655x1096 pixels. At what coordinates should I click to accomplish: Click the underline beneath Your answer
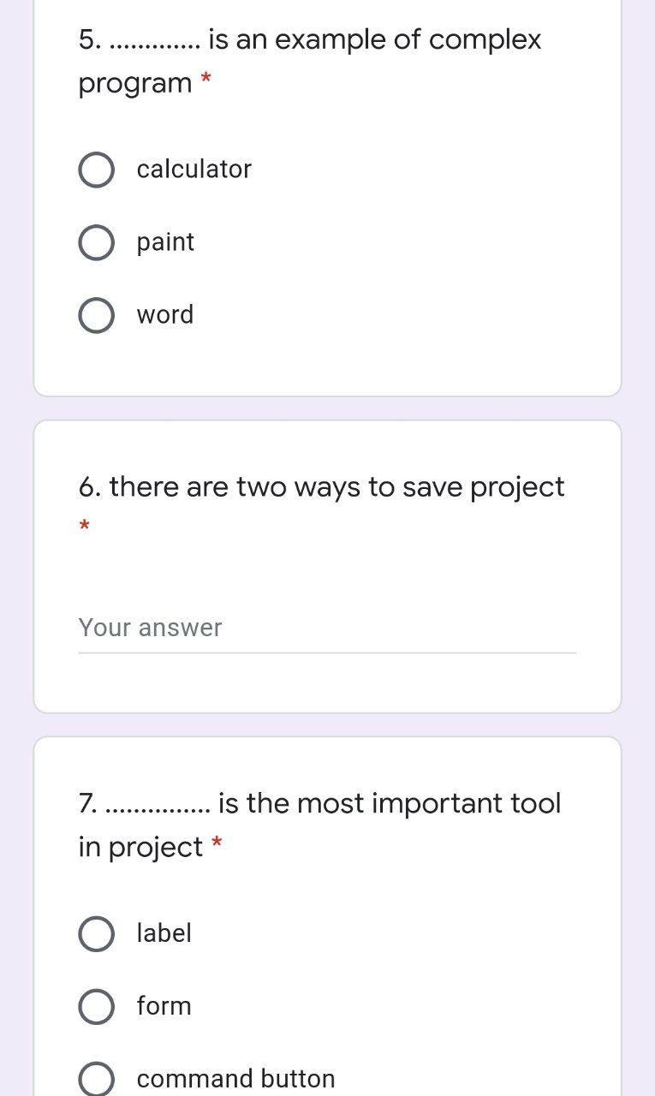click(325, 653)
